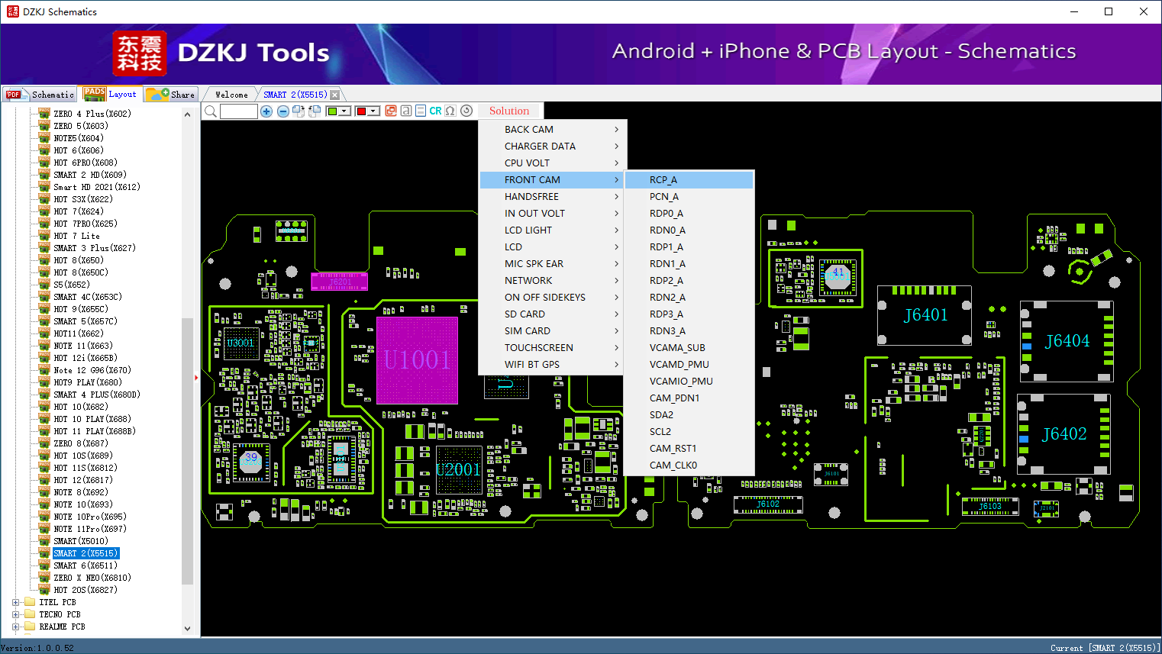The height and width of the screenshot is (654, 1162).
Task: Open the LCD LIGHT menu item
Action: [x=554, y=230]
